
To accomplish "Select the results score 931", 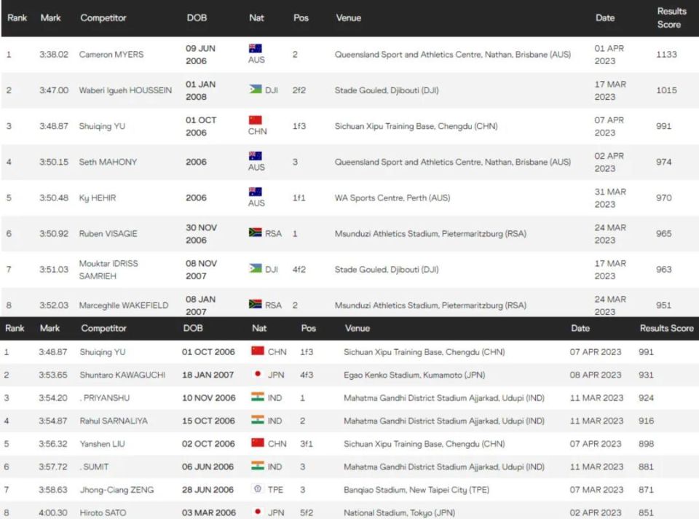I will pyautogui.click(x=646, y=375).
